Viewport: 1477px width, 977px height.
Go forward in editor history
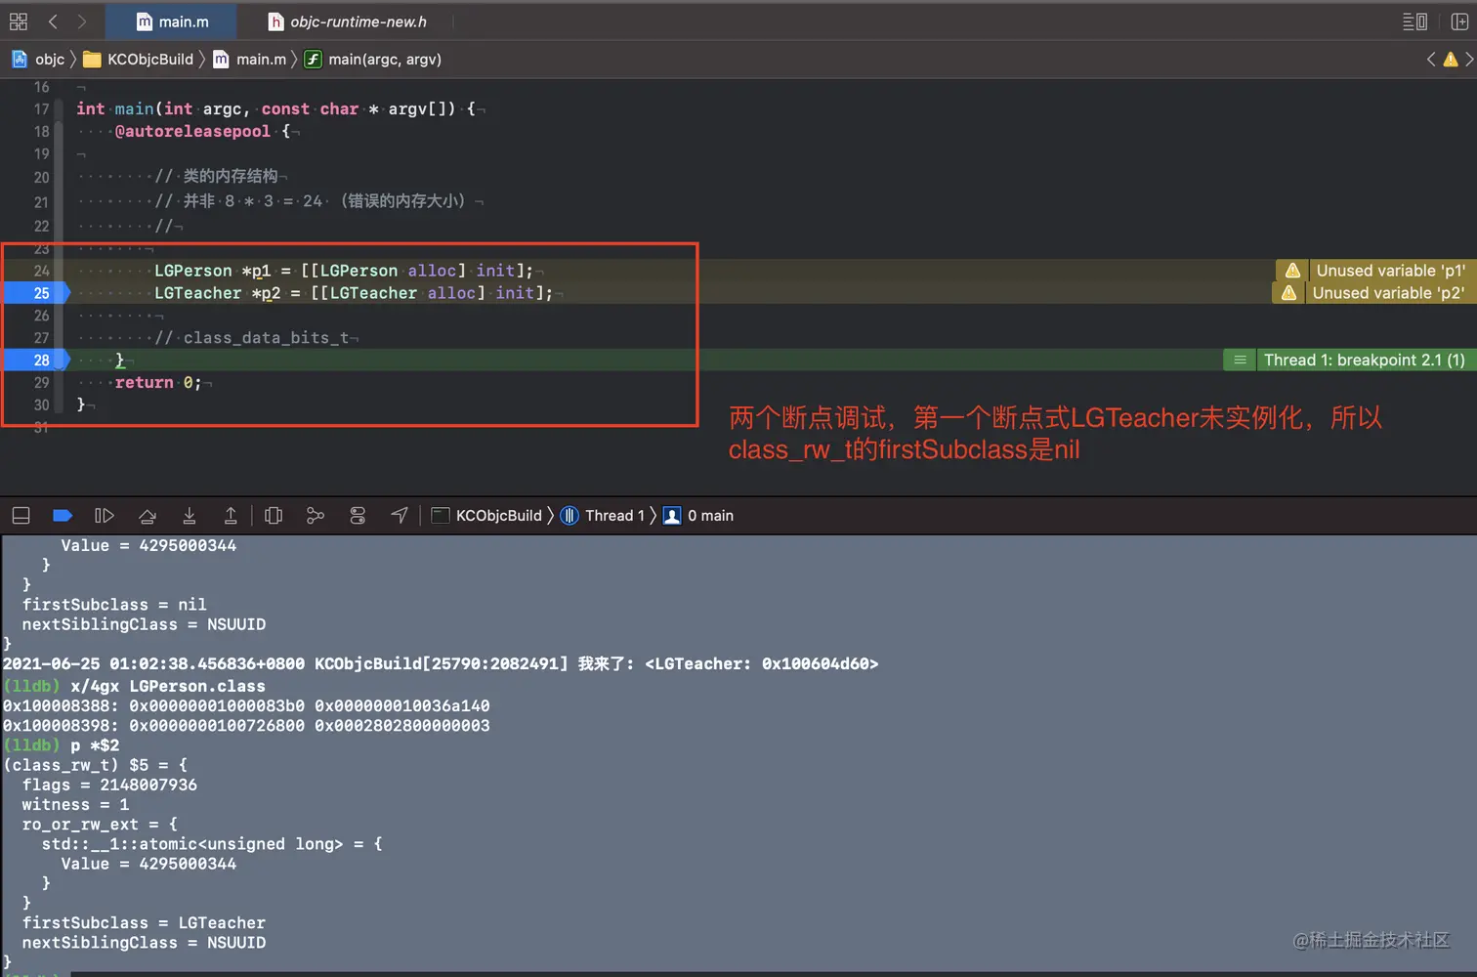pyautogui.click(x=82, y=21)
